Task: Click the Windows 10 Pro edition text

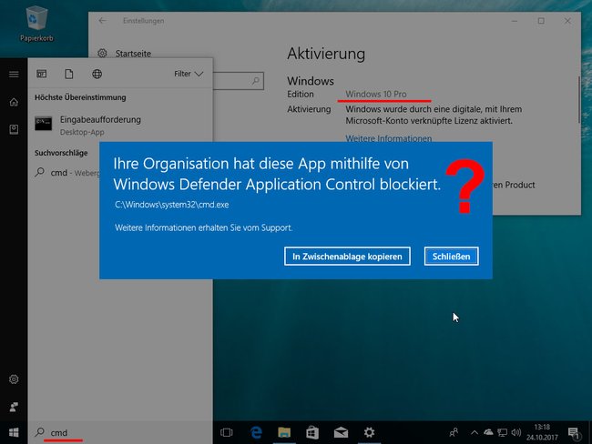Action: 376,94
